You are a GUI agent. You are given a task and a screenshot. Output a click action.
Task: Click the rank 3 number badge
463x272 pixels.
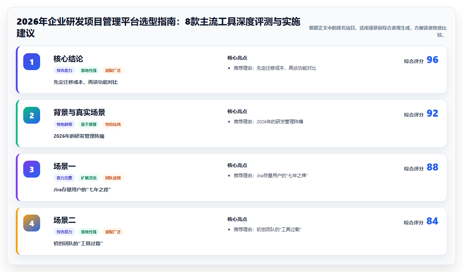(32, 169)
